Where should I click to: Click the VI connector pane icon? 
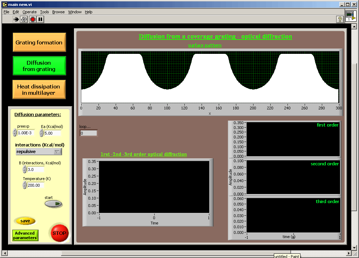click(x=351, y=16)
